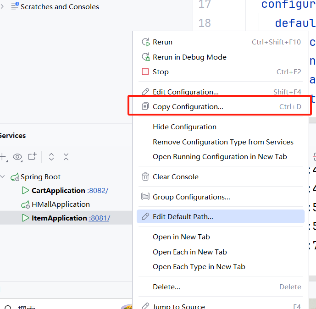This screenshot has width=316, height=309.
Task: Click Edit Default Path... entry
Action: click(221, 216)
